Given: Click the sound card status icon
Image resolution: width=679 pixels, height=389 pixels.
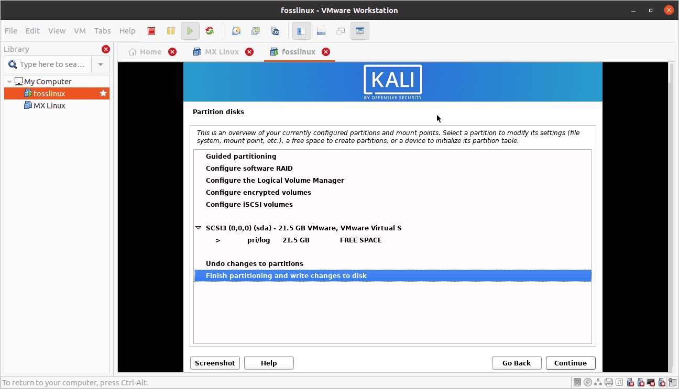Looking at the screenshot, I should coord(619,382).
